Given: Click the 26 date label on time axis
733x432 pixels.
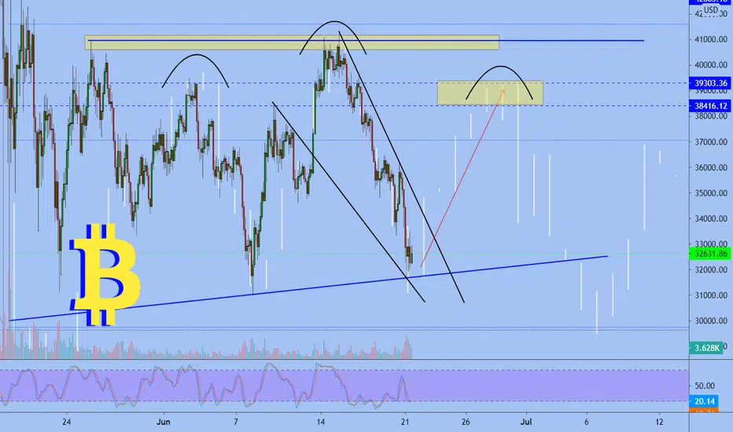Looking at the screenshot, I should pyautogui.click(x=466, y=422).
